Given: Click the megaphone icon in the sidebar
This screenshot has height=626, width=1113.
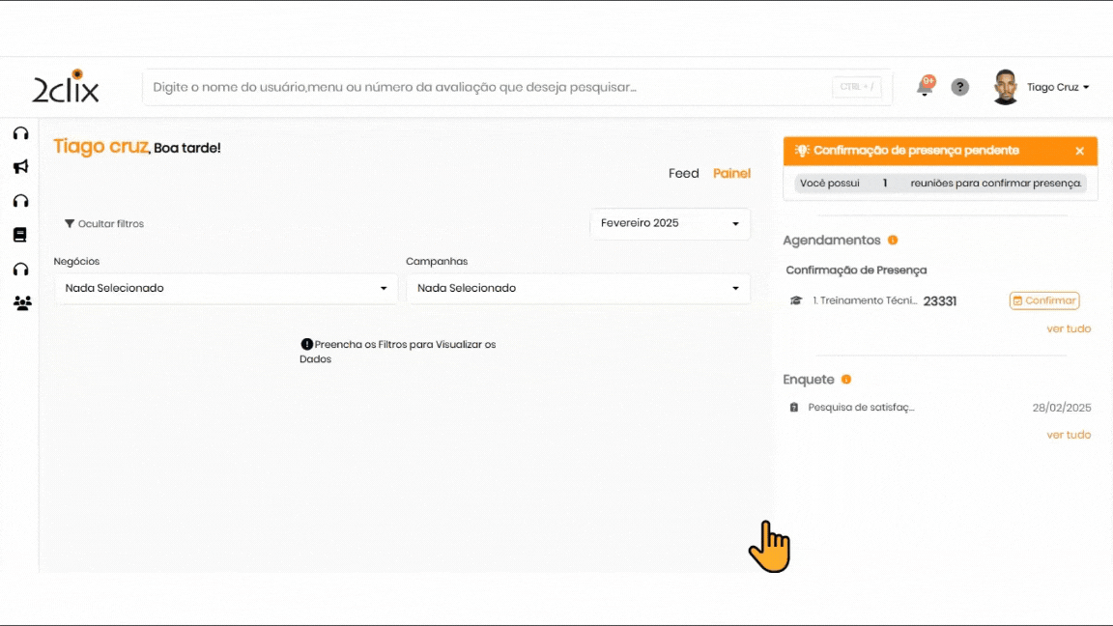Looking at the screenshot, I should pos(20,167).
